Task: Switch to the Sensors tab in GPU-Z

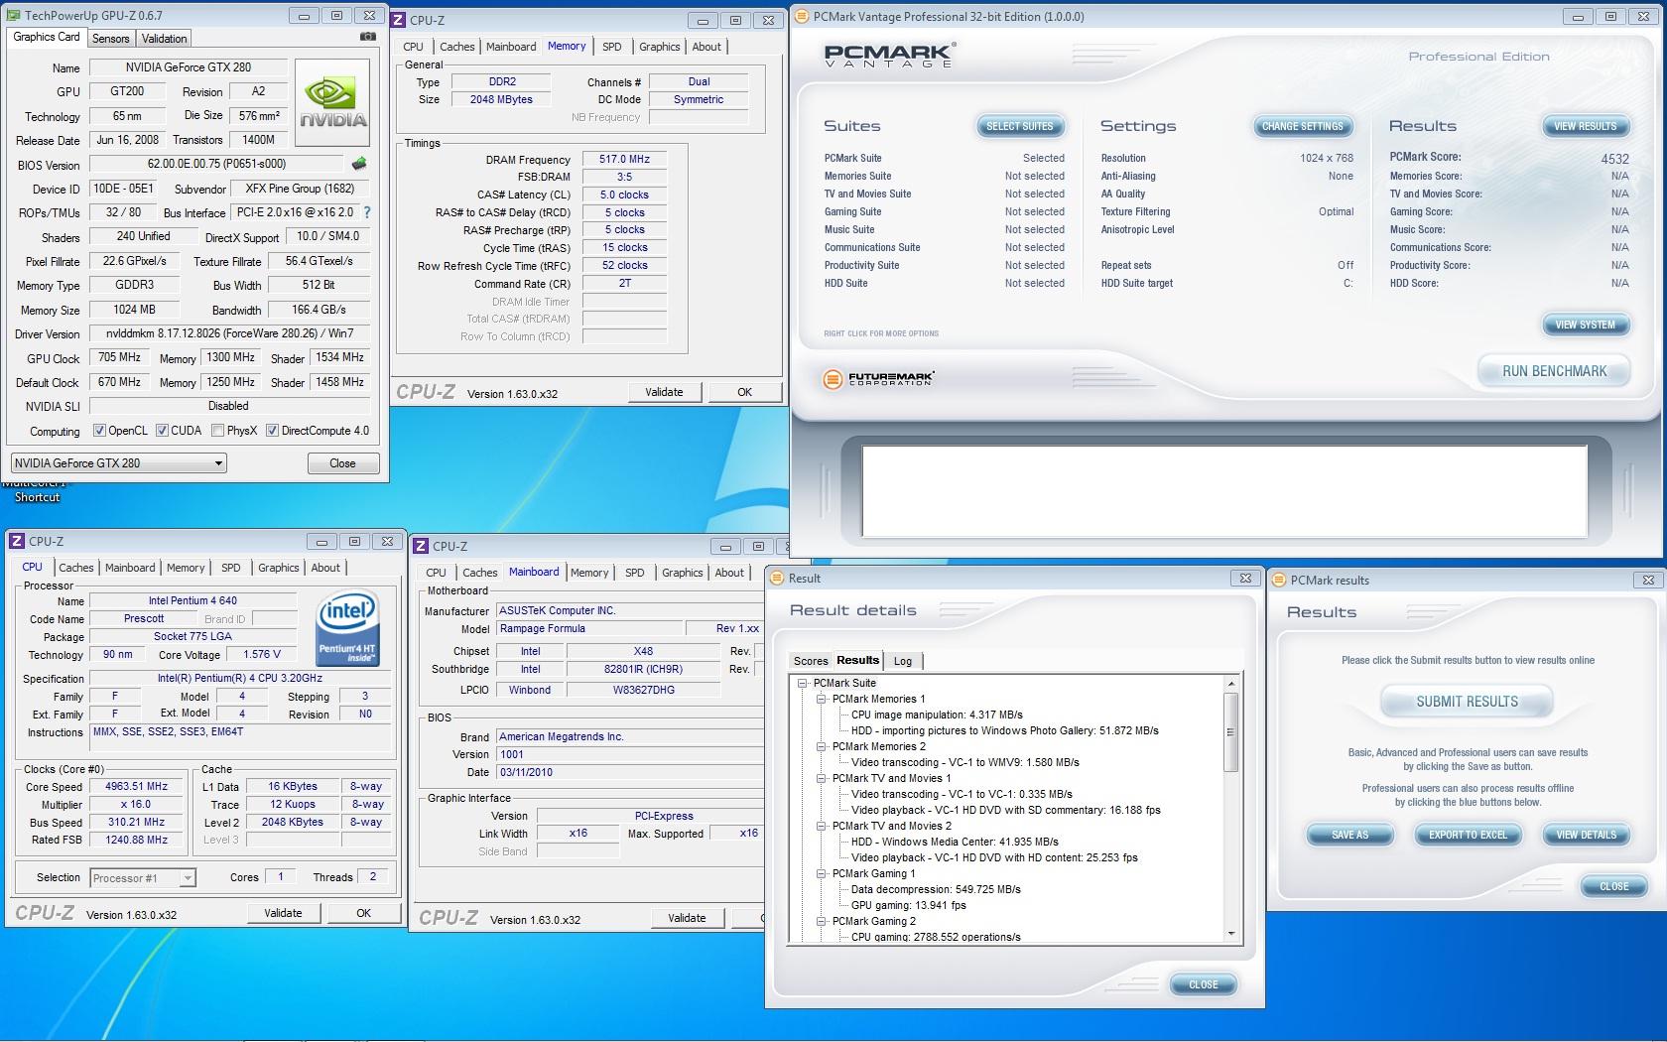Action: click(111, 38)
